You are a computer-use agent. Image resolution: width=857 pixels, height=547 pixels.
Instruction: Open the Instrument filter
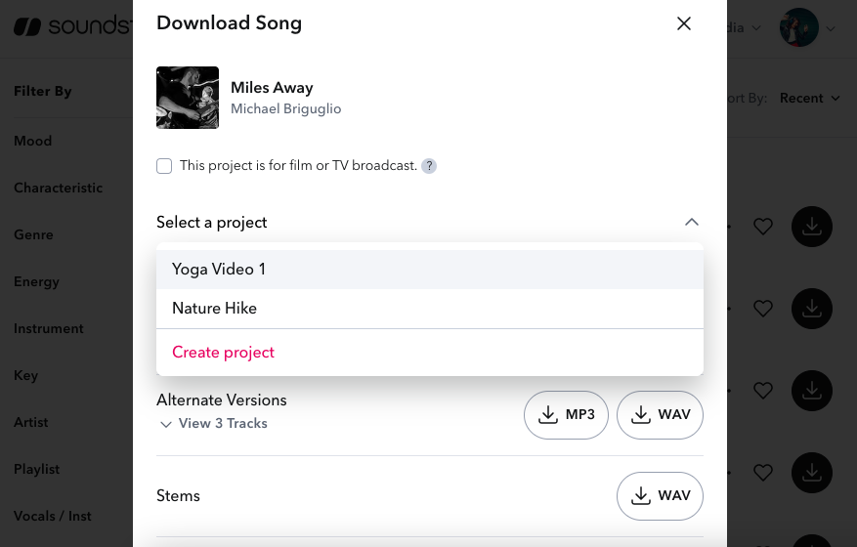[x=49, y=328]
